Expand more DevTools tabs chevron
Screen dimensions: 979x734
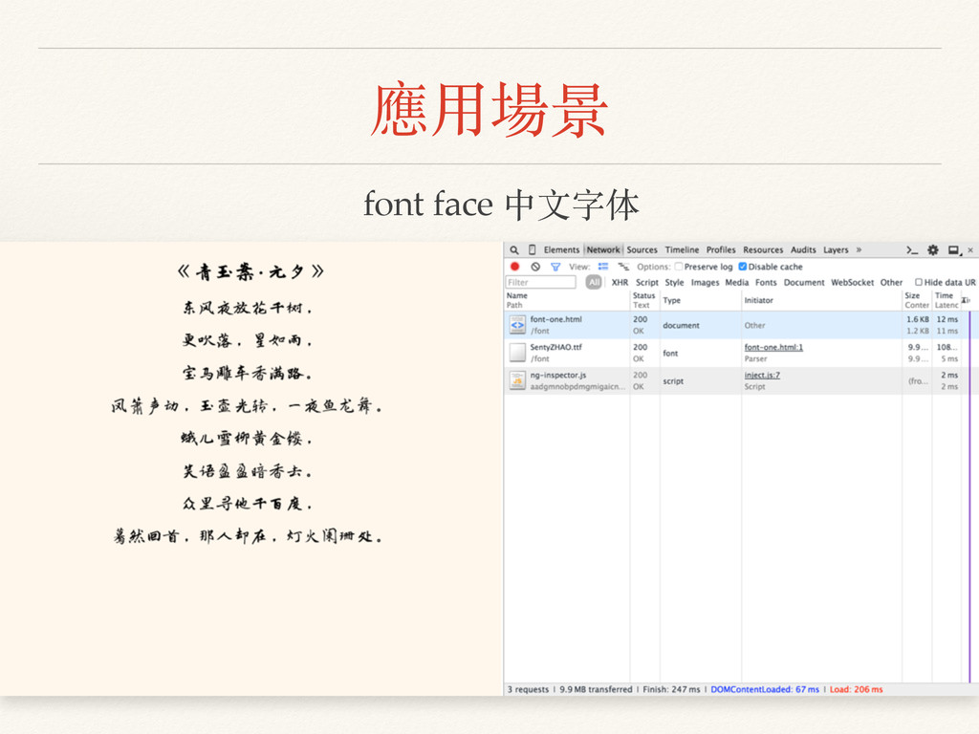coord(859,249)
